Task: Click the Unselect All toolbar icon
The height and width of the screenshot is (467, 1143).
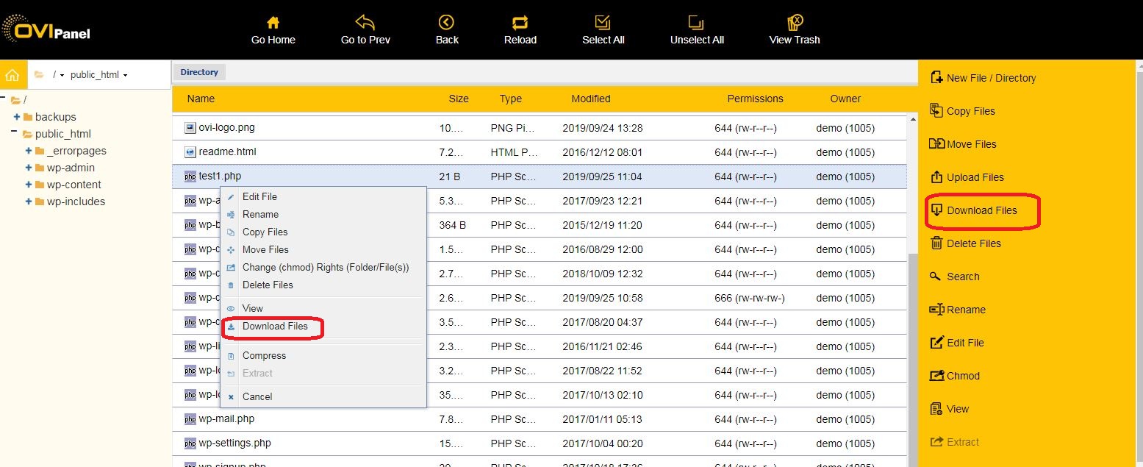Action: click(696, 23)
